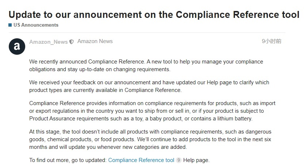Click the link click-count badge showing 9

coord(179,160)
